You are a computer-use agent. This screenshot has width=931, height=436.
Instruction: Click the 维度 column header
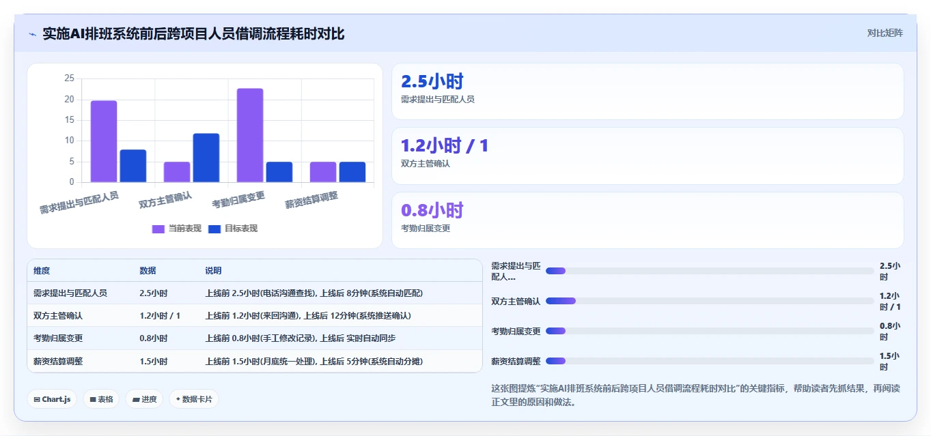coord(42,271)
